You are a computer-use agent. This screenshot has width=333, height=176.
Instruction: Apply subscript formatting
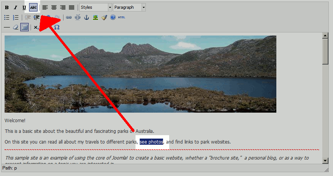36,27
